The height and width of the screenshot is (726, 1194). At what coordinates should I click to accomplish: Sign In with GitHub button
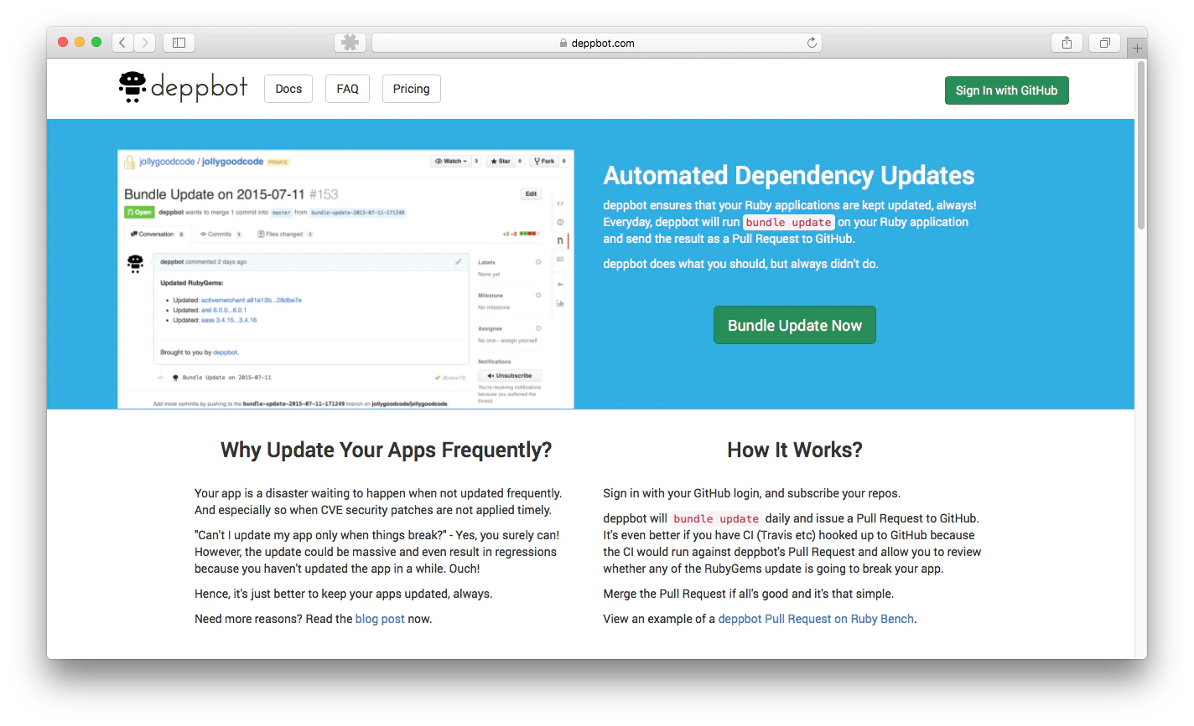pos(1006,90)
